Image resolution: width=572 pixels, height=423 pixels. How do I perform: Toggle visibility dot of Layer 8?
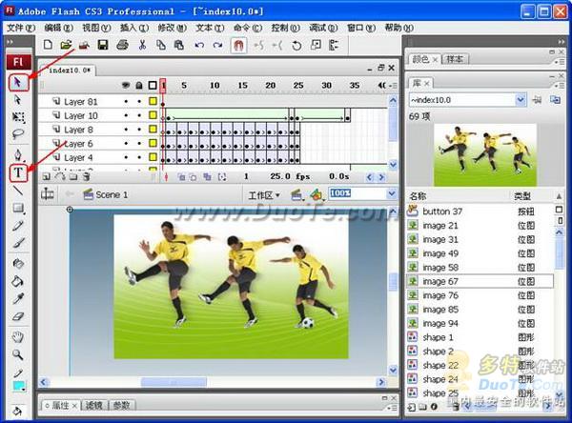(x=126, y=130)
